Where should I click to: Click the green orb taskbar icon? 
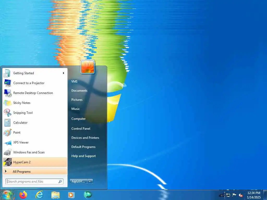pos(88,195)
